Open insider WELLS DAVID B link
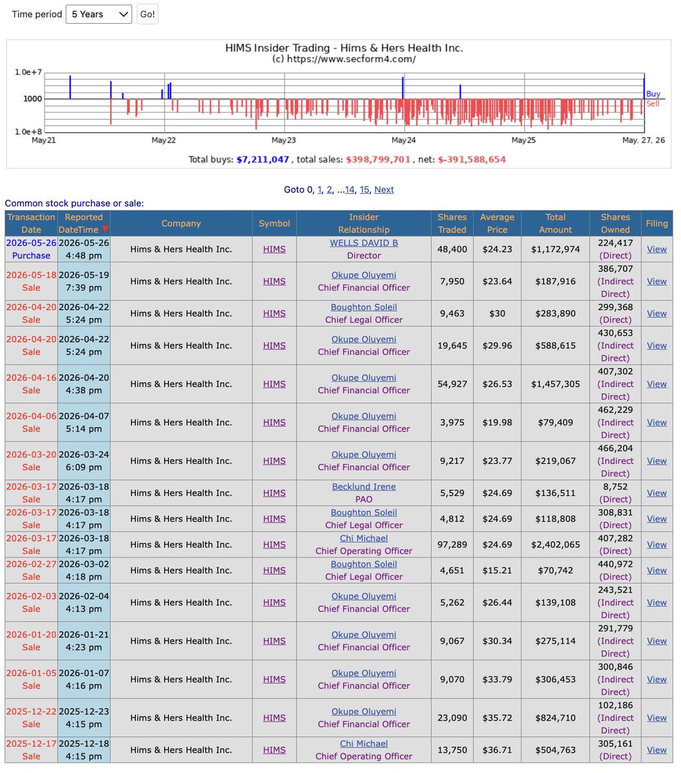This screenshot has width=681, height=773. 364,243
